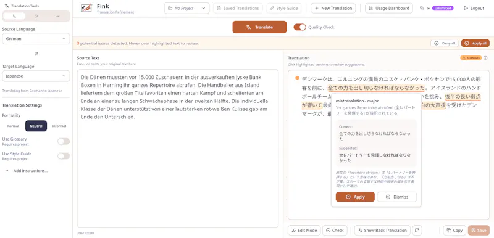Select Formal formality option
The width and height of the screenshot is (494, 238).
(13, 126)
